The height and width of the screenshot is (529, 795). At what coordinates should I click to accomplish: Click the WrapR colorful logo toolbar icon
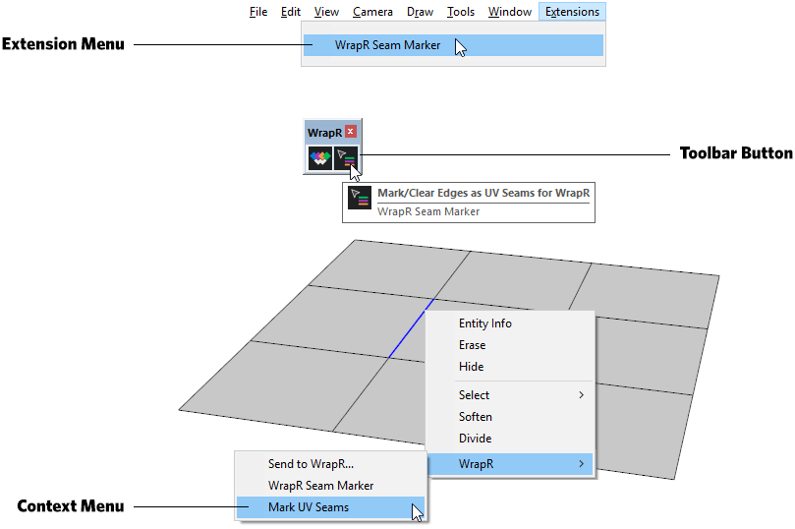[320, 157]
